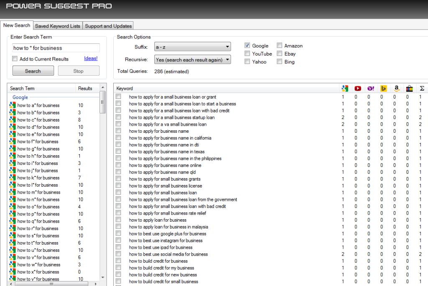Click Google icon beside 'how to s* for business'
428x286 pixels.
pyautogui.click(x=13, y=235)
